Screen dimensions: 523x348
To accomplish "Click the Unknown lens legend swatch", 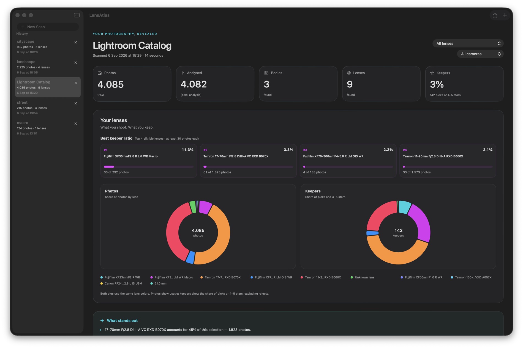I will click(352, 277).
